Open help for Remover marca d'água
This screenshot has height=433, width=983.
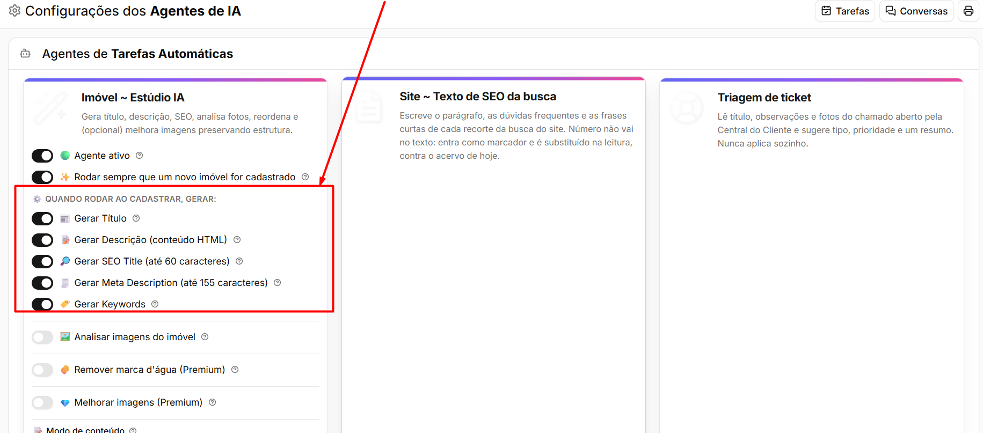(235, 370)
